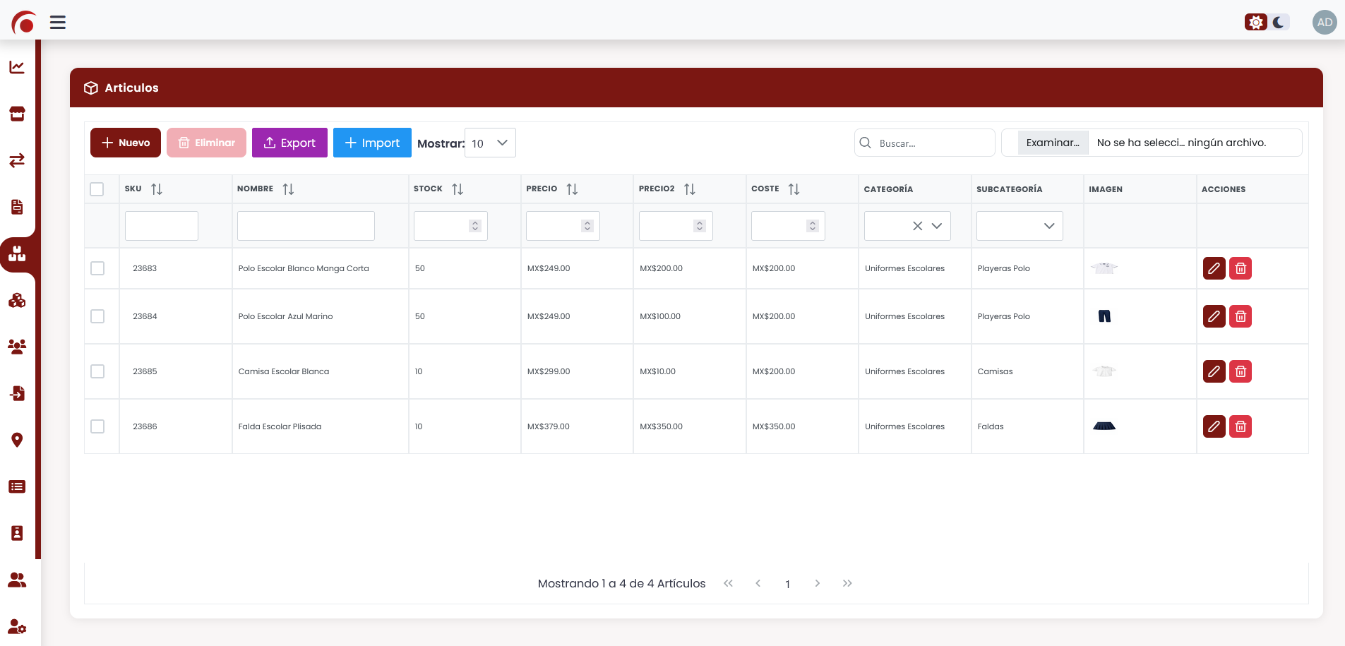Image resolution: width=1345 pixels, height=646 pixels.
Task: Sort by Nombre column
Action: [x=288, y=189]
